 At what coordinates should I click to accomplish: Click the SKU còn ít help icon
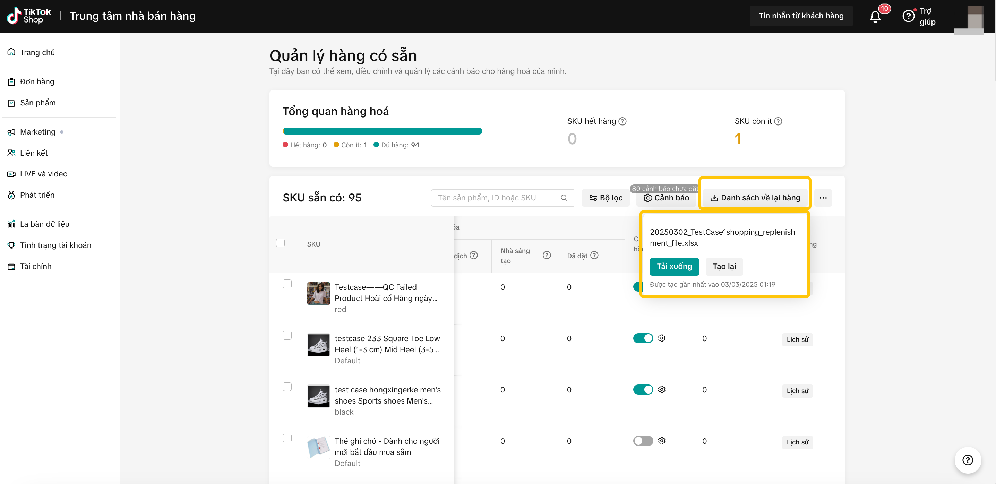778,121
